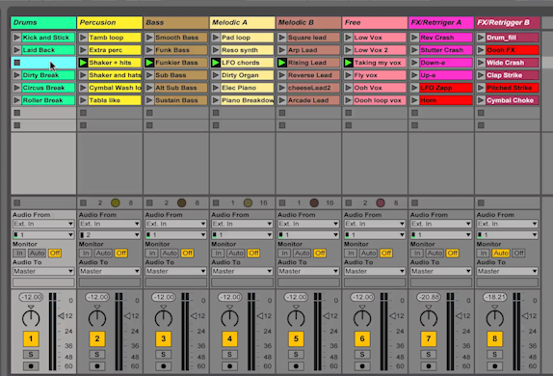This screenshot has height=376, width=553.
Task: Open Free track input channel dropdown
Action: tap(375, 235)
